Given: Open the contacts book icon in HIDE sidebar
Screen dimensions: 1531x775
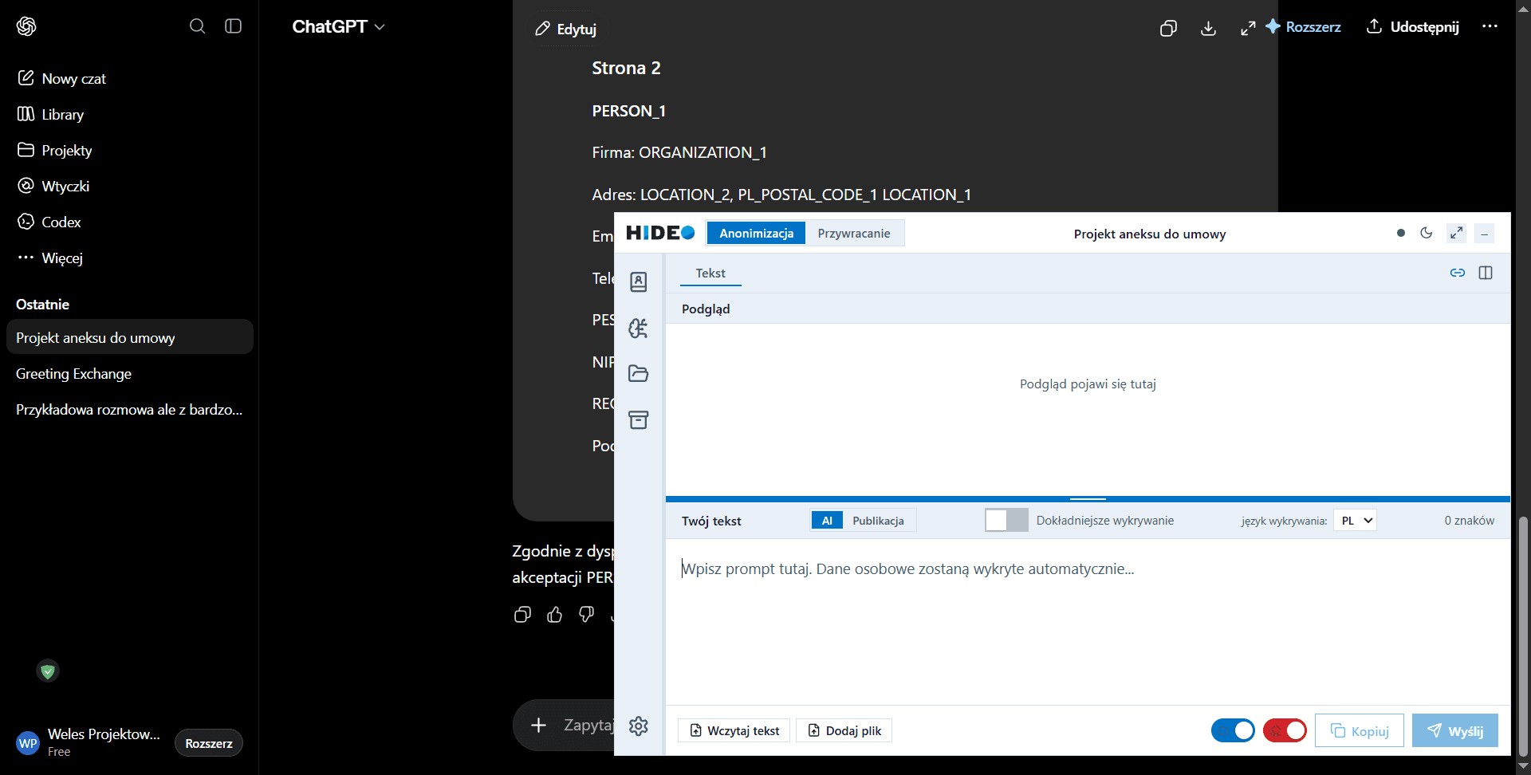Looking at the screenshot, I should pos(639,281).
